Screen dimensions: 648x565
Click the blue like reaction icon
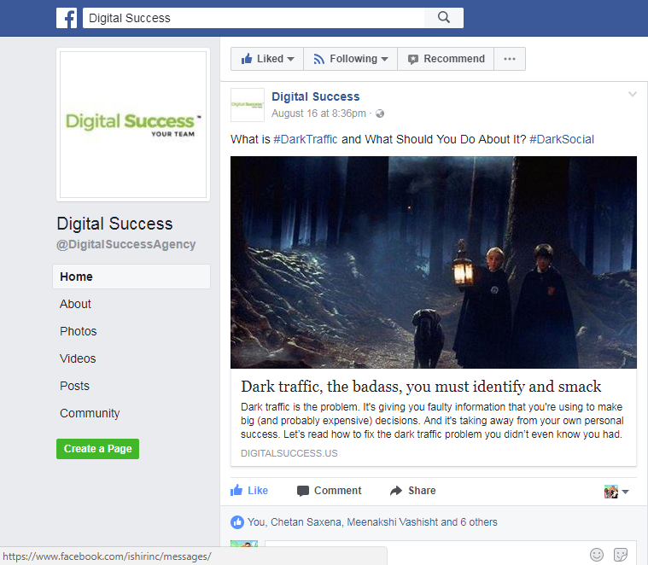[x=237, y=522]
